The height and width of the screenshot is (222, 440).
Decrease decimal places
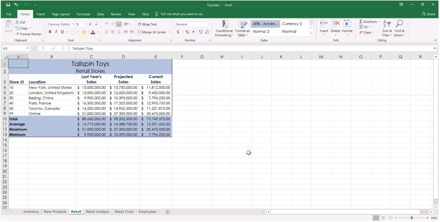pyautogui.click(x=207, y=32)
